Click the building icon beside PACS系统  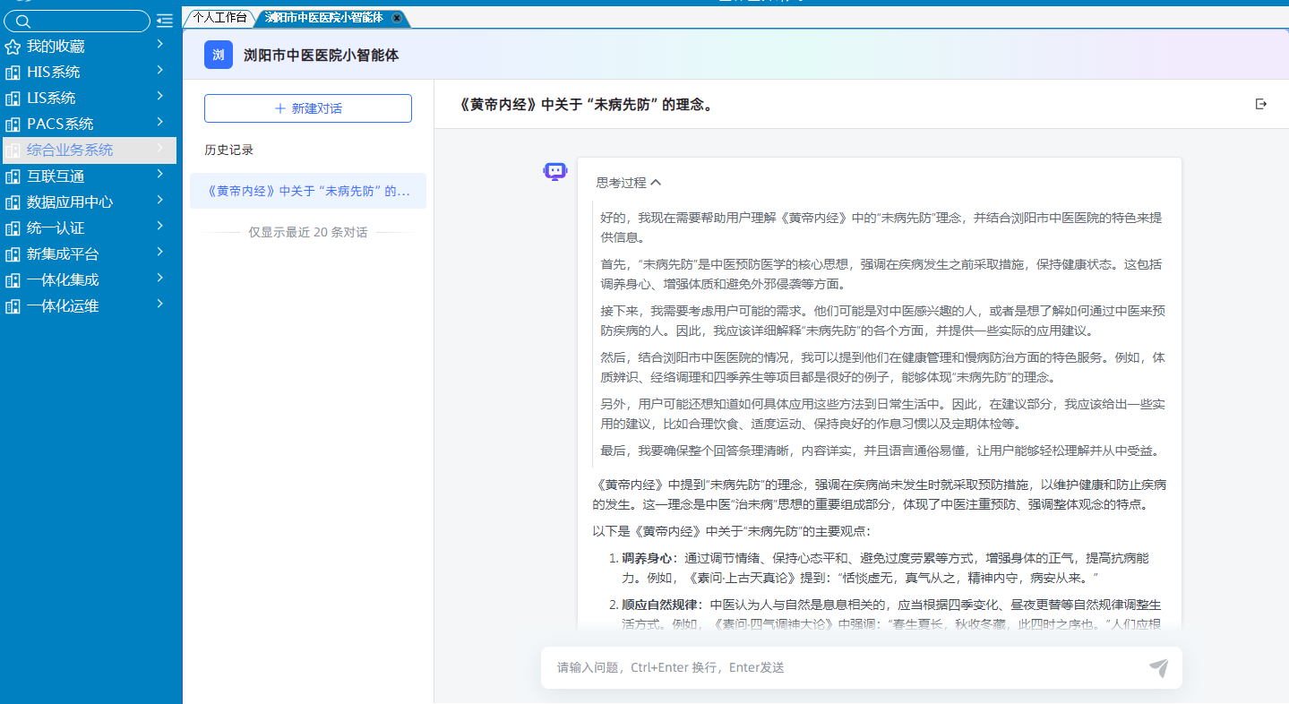point(13,124)
